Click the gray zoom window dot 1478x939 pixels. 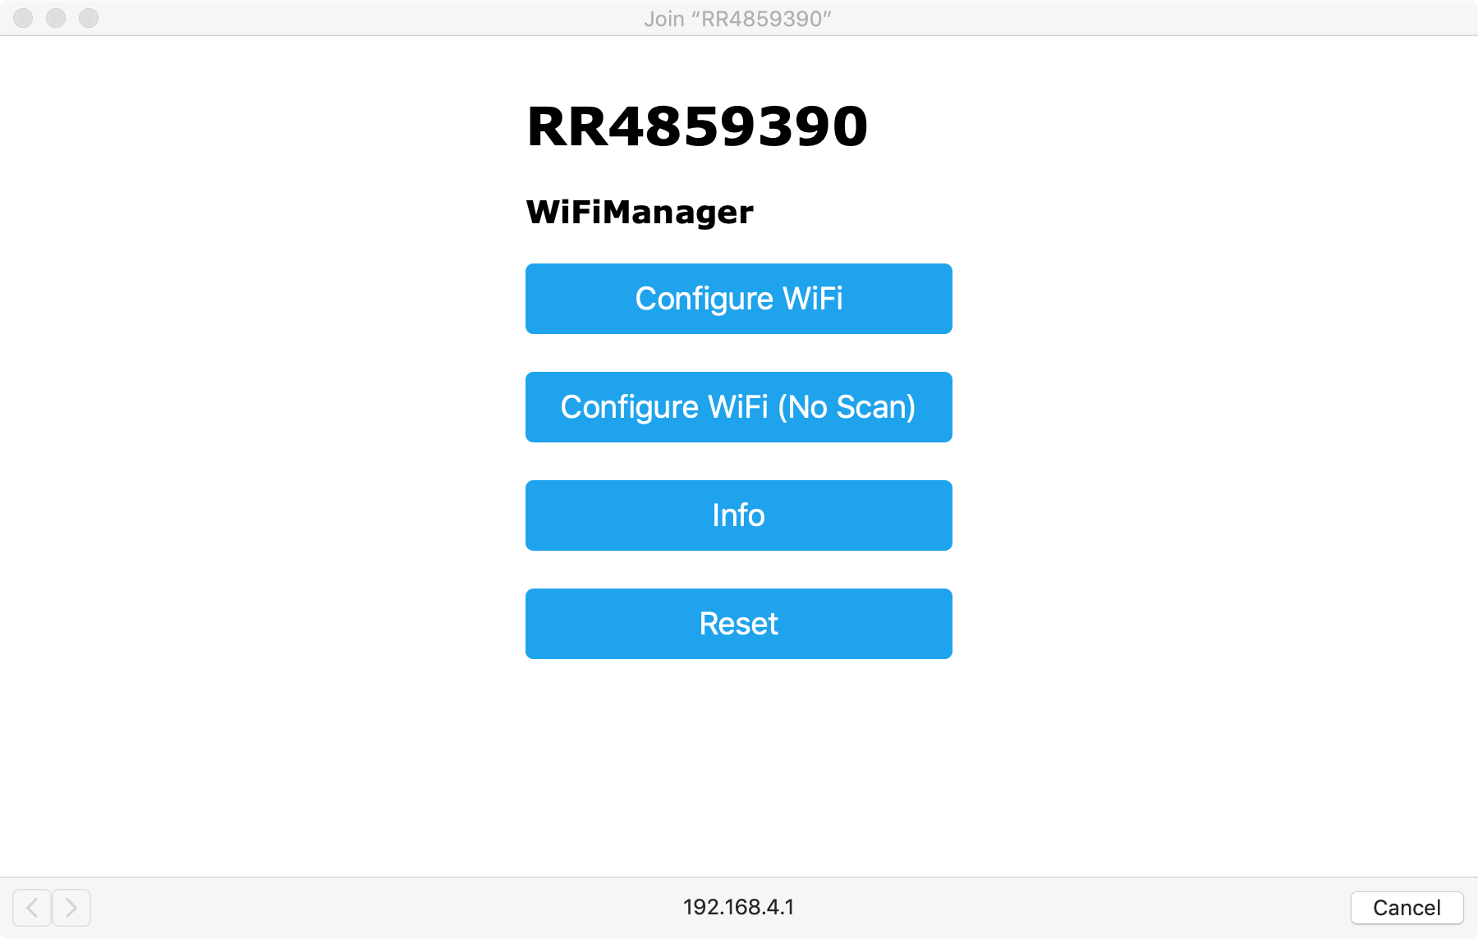tap(89, 18)
